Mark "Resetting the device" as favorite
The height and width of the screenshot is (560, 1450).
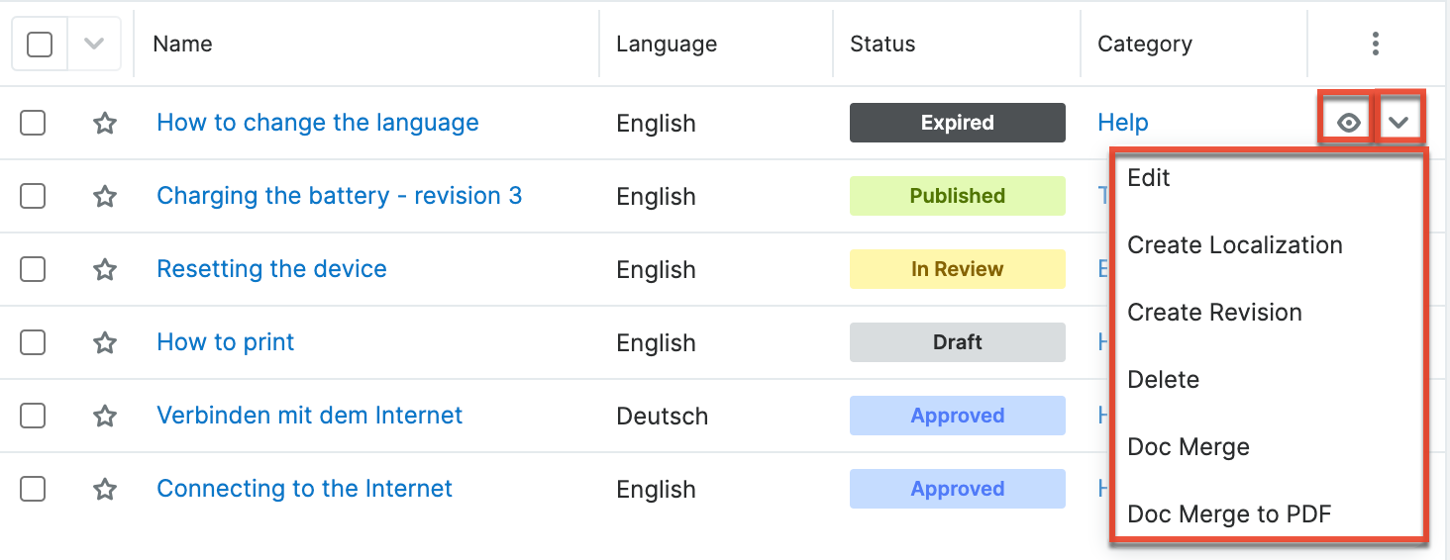pos(105,270)
